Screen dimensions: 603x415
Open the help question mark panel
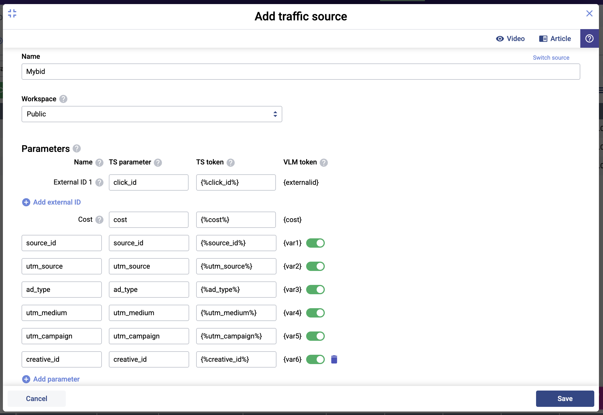click(589, 38)
